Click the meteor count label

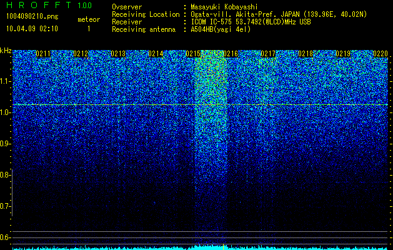[x=89, y=19]
